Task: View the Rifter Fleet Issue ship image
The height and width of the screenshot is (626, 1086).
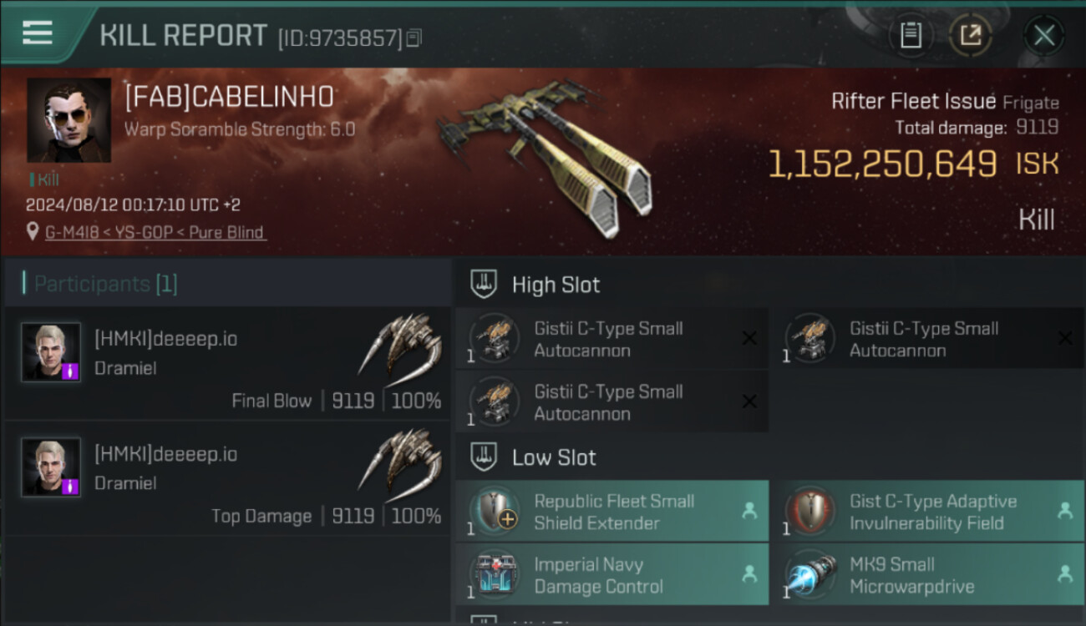Action: (545, 156)
